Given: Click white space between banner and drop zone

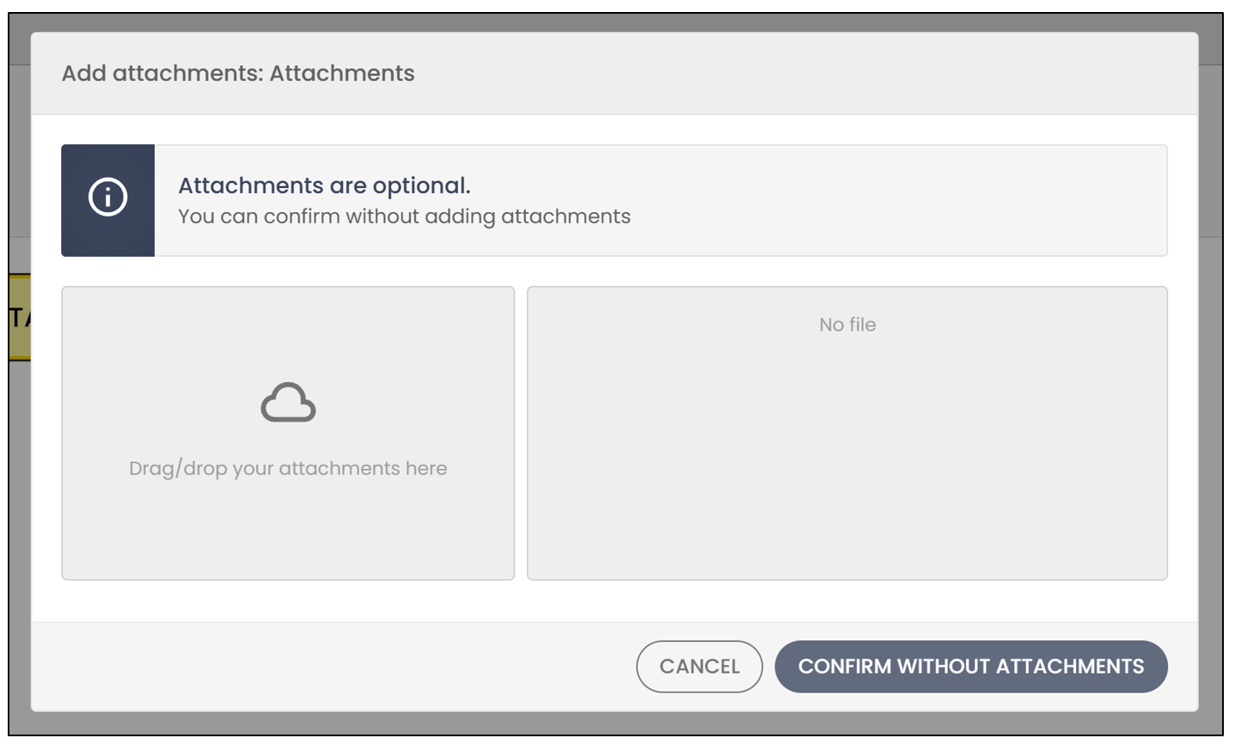Looking at the screenshot, I should point(614,271).
